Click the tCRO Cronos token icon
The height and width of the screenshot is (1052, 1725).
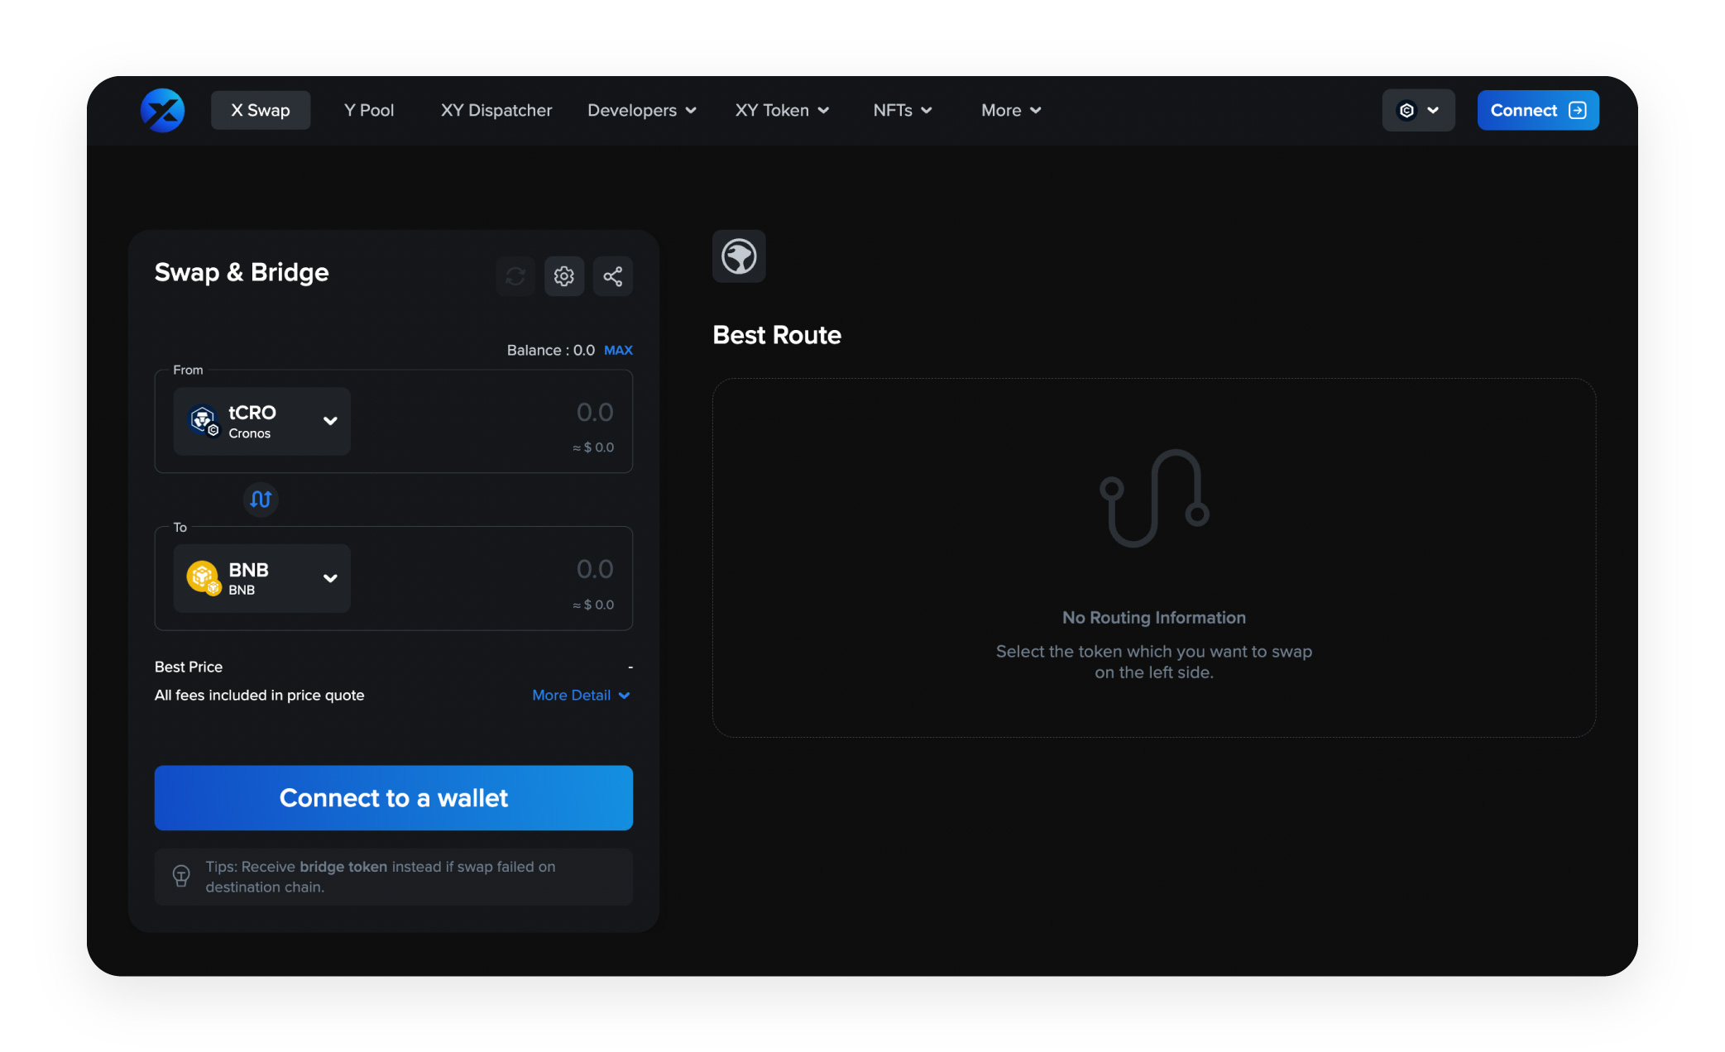[204, 420]
